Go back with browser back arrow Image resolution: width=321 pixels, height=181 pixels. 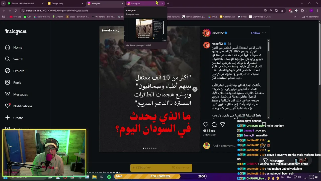coord(4,11)
